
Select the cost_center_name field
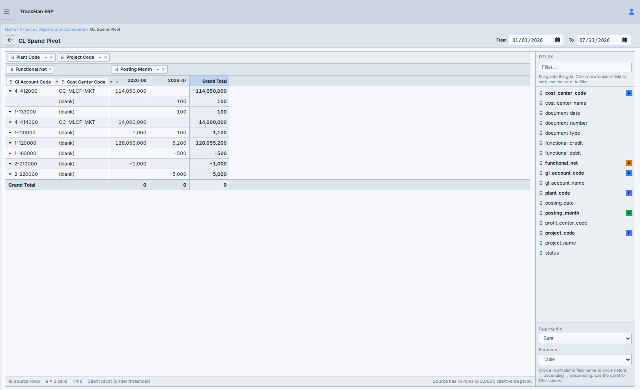point(566,103)
